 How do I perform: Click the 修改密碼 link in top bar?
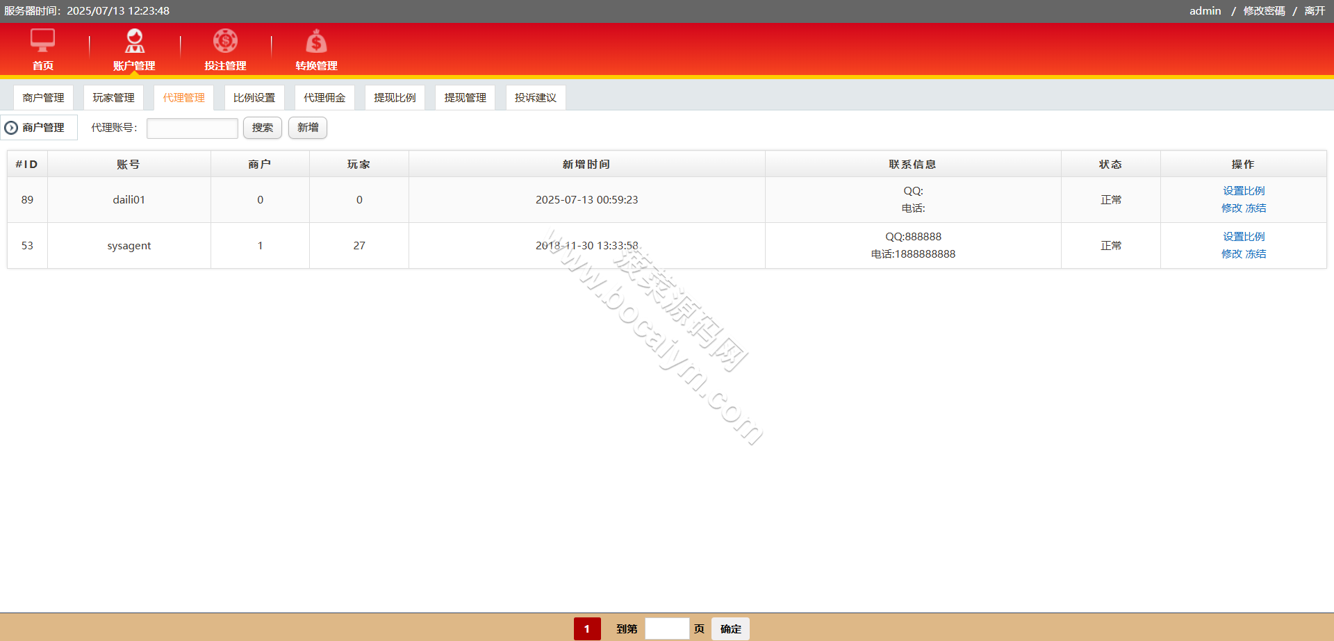coord(1264,11)
